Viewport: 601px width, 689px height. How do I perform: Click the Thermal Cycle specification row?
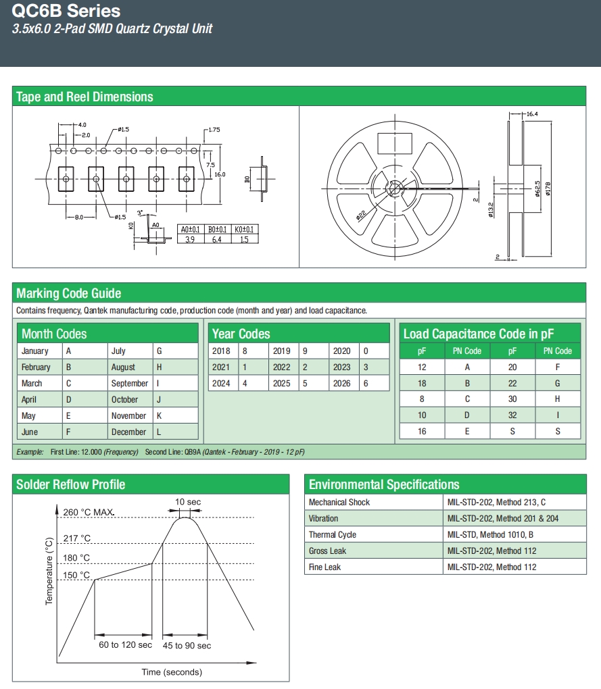tap(446, 535)
